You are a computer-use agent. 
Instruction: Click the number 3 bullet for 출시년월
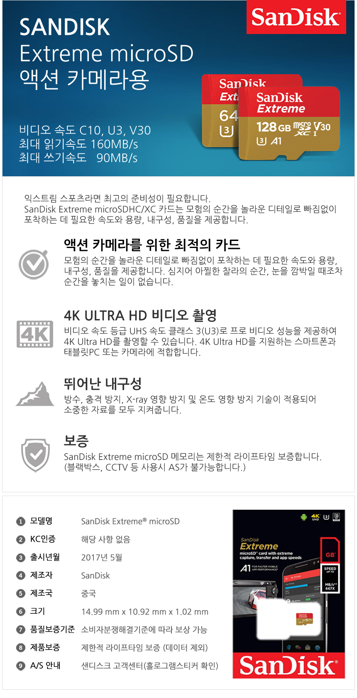(21, 558)
